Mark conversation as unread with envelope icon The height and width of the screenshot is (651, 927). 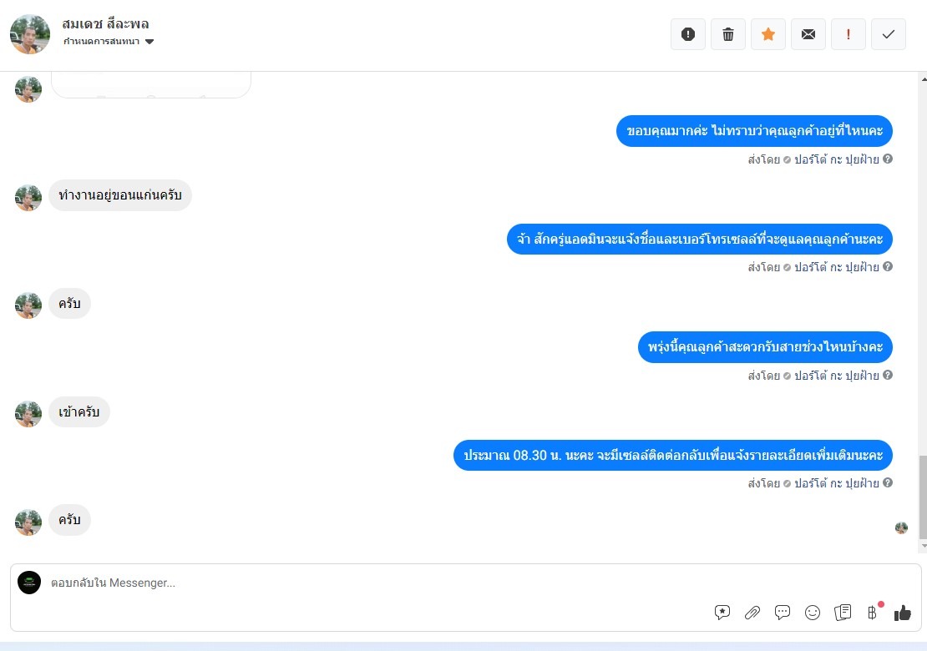(808, 34)
